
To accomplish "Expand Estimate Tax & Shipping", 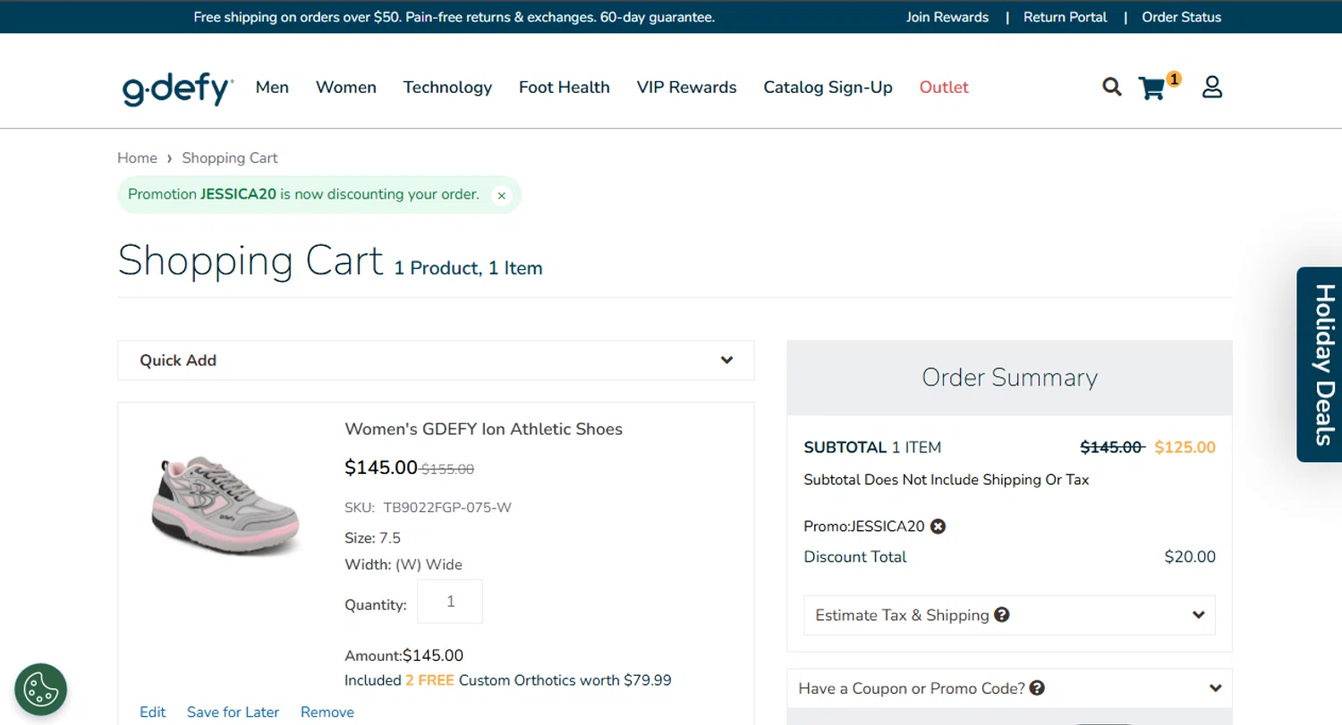I will [1009, 615].
